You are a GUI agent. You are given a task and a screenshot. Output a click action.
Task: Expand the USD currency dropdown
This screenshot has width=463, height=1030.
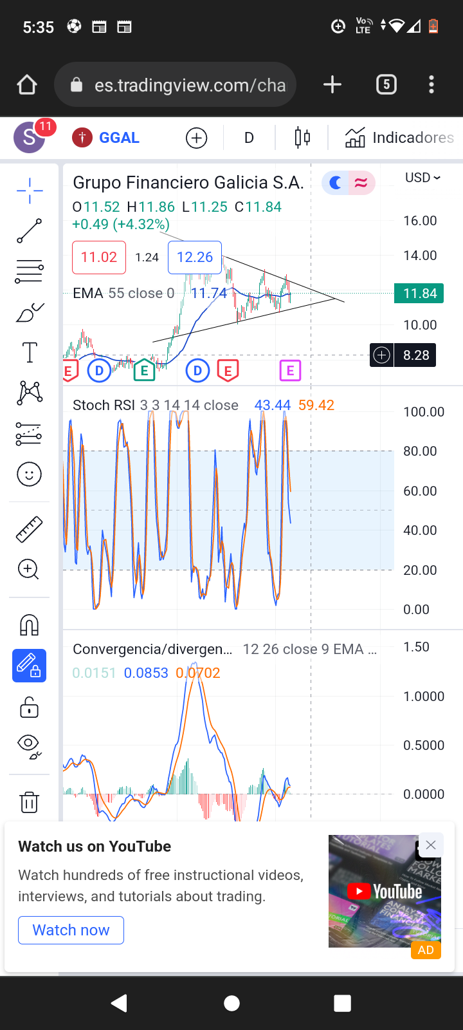pos(422,178)
